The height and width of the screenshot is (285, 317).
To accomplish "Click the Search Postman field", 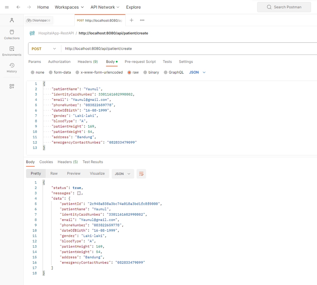I will (284, 7).
